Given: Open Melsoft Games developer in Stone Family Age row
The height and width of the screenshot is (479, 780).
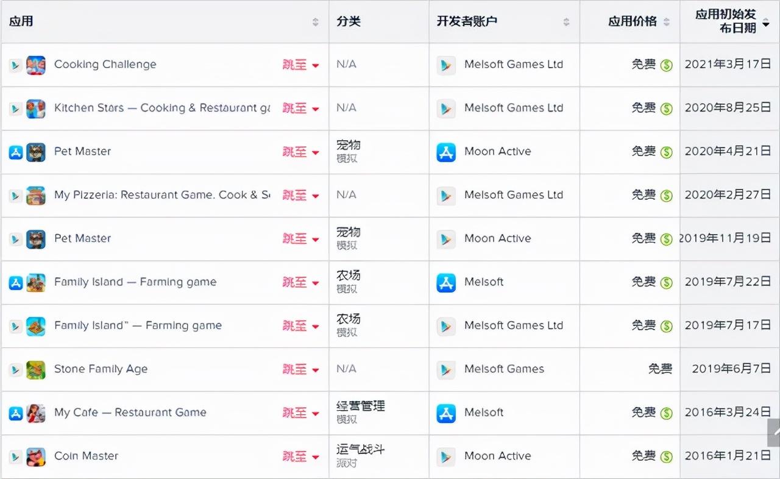Looking at the screenshot, I should coord(504,369).
